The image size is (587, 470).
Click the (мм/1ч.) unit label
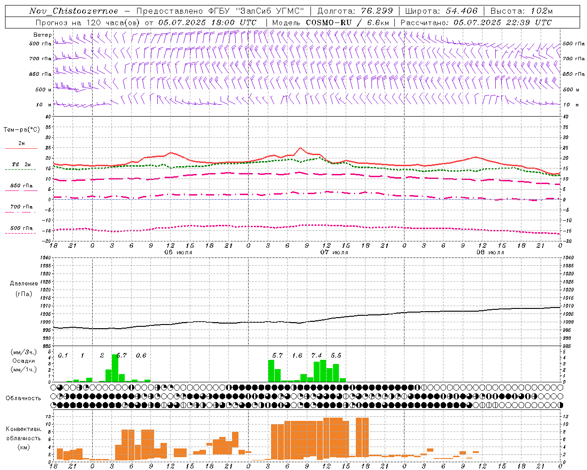24,369
